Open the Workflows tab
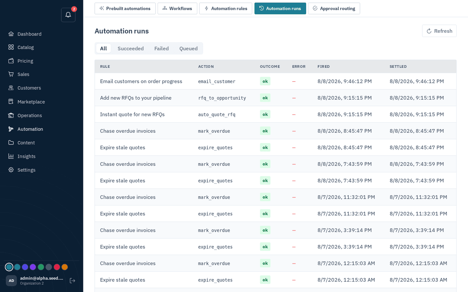Viewport: 468px width, 292px height. click(x=177, y=9)
